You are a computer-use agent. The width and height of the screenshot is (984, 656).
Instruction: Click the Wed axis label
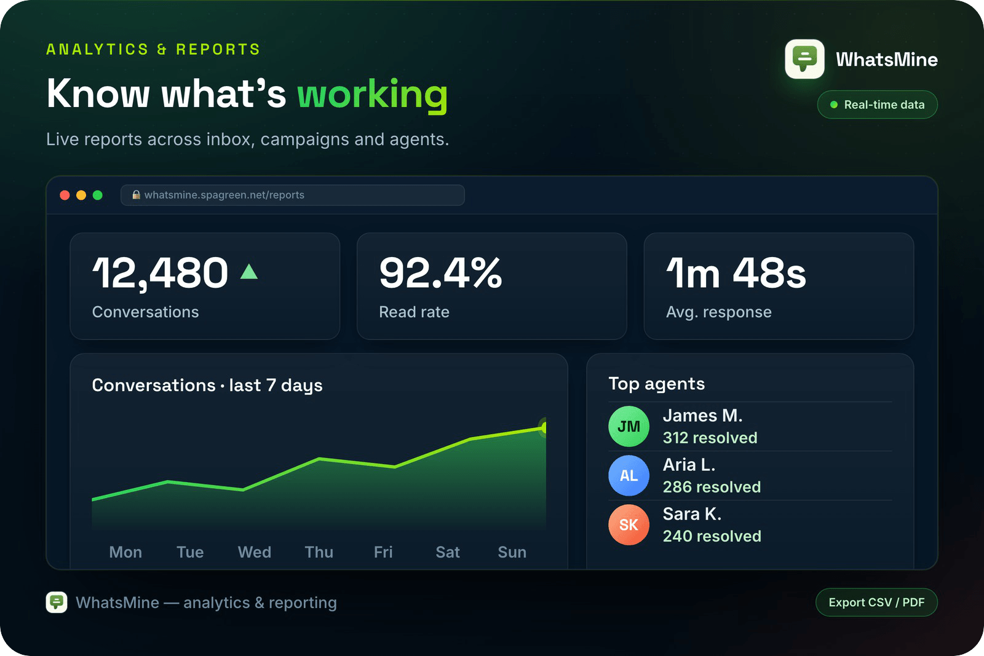[x=255, y=552]
